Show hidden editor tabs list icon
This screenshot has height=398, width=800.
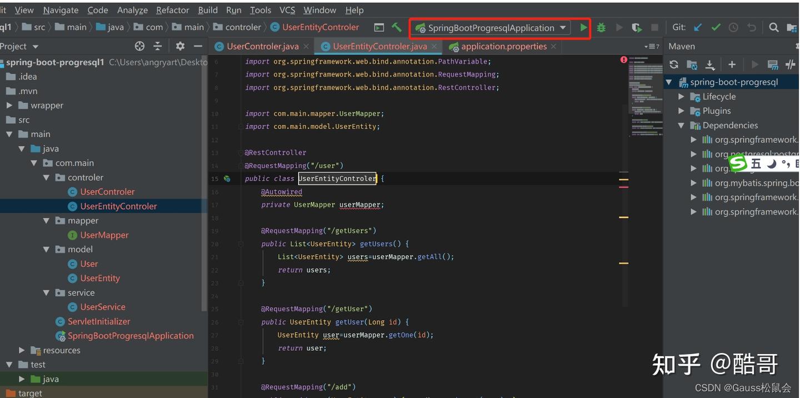click(x=652, y=47)
